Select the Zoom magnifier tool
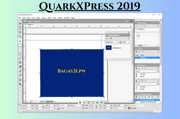Viewport: 180px width, 119px height. coord(20,84)
